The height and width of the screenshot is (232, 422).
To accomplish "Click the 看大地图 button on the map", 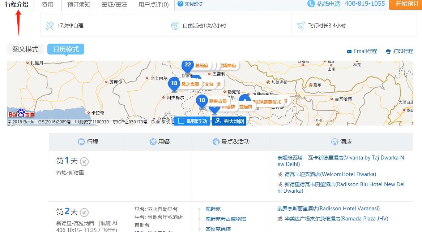I will coord(229,121).
